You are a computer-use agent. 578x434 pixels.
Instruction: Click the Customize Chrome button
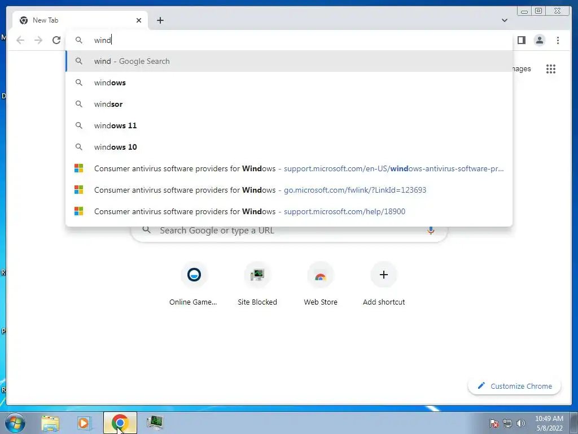tap(515, 386)
